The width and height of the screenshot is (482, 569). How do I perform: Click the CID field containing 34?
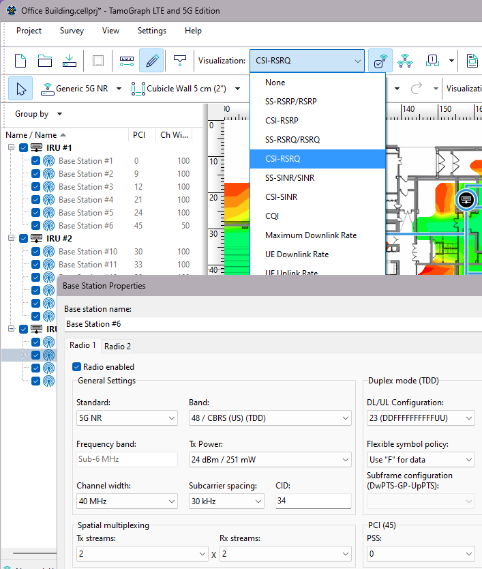click(x=314, y=501)
